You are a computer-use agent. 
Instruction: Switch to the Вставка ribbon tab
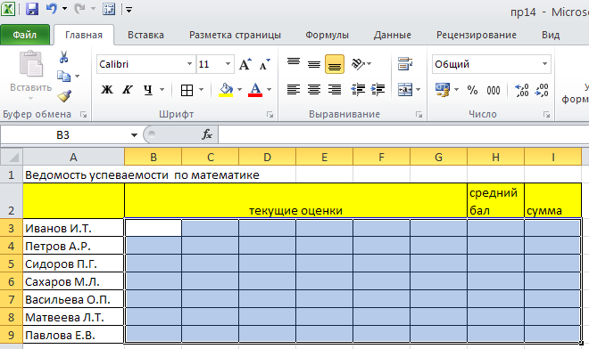145,35
